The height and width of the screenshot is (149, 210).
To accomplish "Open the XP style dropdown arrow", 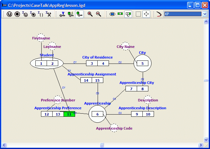I will [205, 14].
